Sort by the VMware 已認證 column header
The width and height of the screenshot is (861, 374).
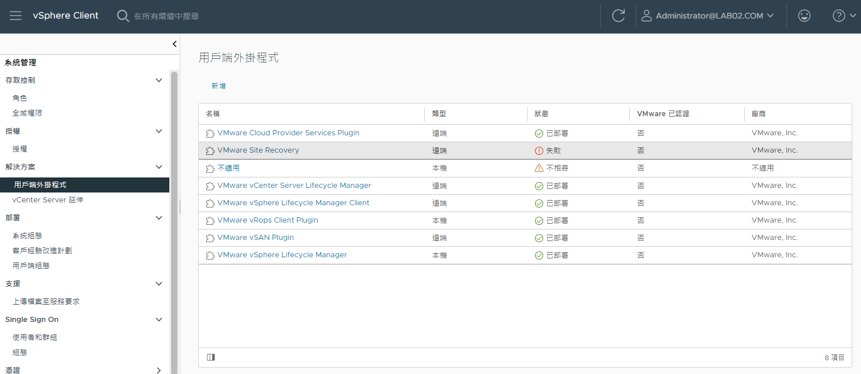pyautogui.click(x=663, y=114)
